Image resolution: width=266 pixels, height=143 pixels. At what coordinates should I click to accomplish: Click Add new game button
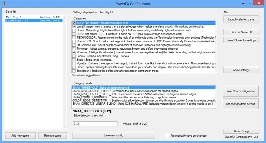coord(20,136)
